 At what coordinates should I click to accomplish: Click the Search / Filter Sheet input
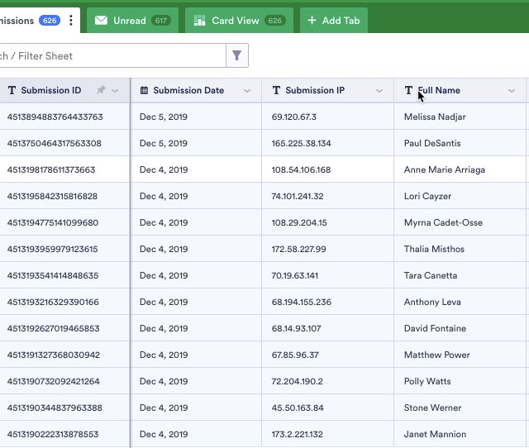point(112,55)
